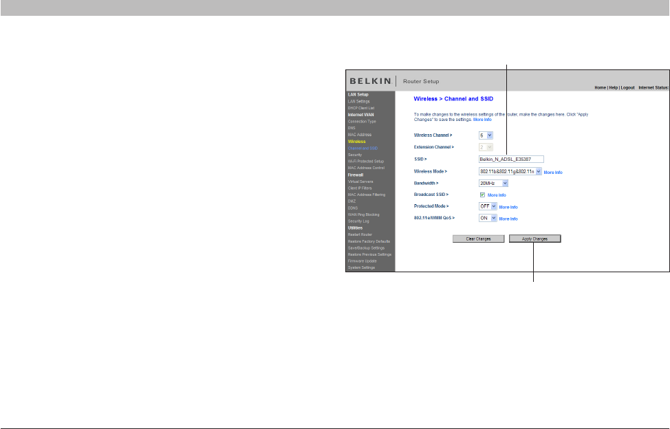Viewport: 670px width, 429px height.
Task: Click the yellow Wireless section heading
Action: click(x=356, y=142)
